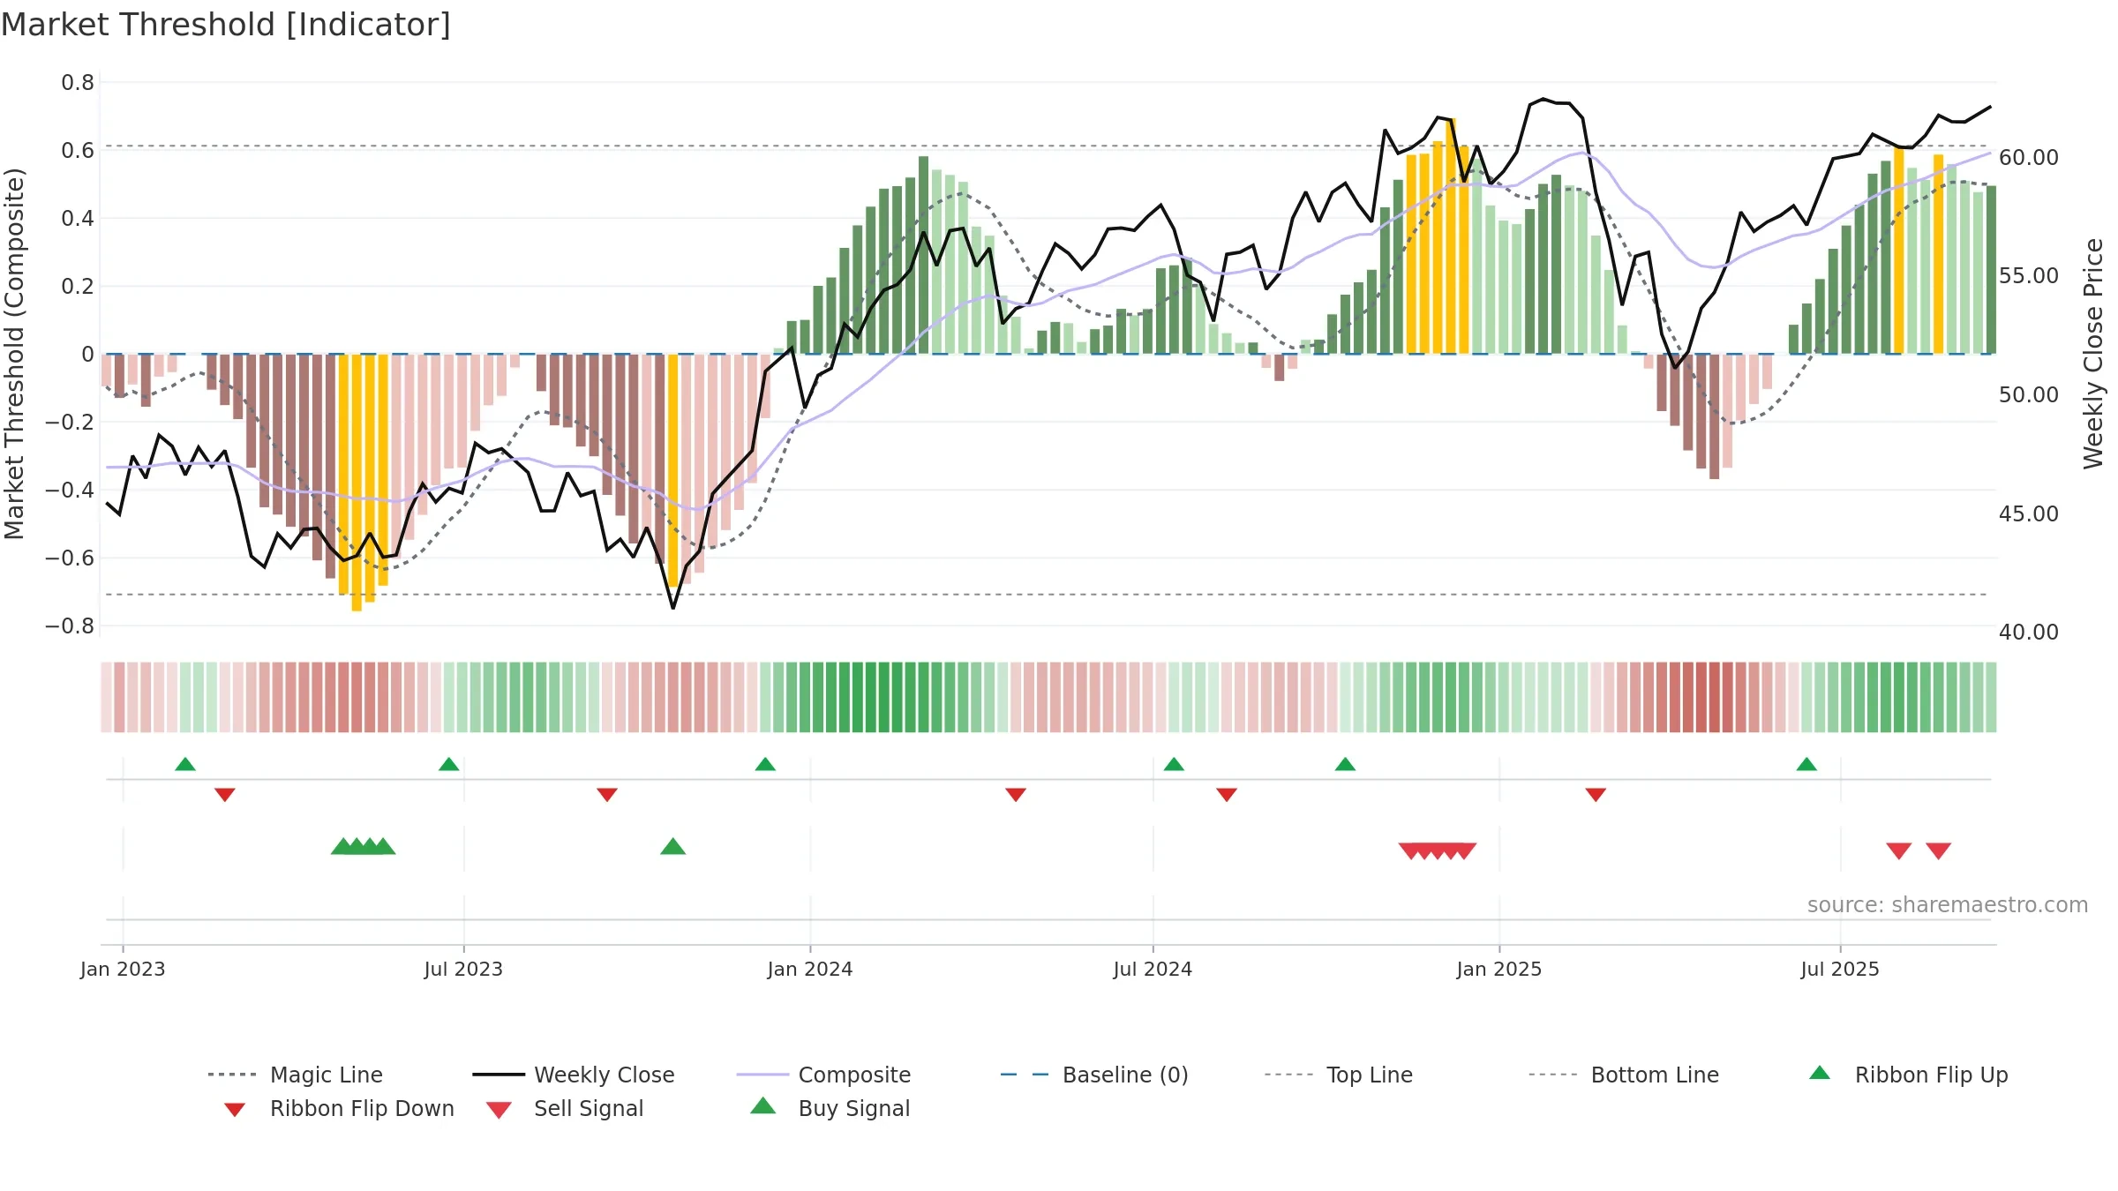
Task: Toggle the Top Line legend entry
Action: (1339, 1075)
